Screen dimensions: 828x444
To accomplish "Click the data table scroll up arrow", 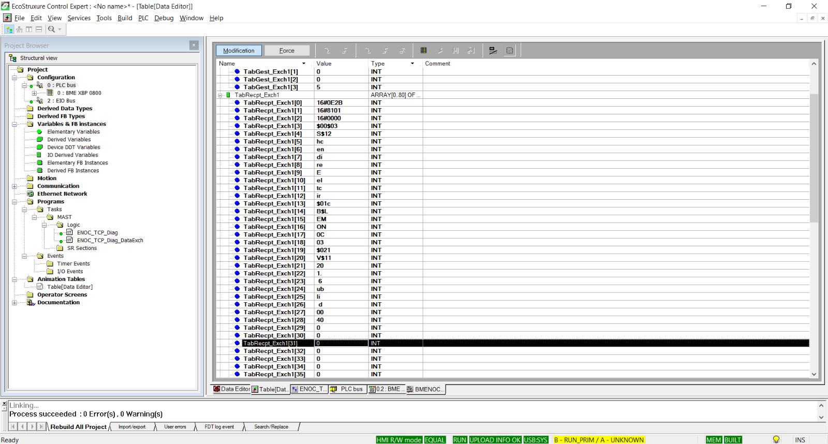I will (814, 64).
